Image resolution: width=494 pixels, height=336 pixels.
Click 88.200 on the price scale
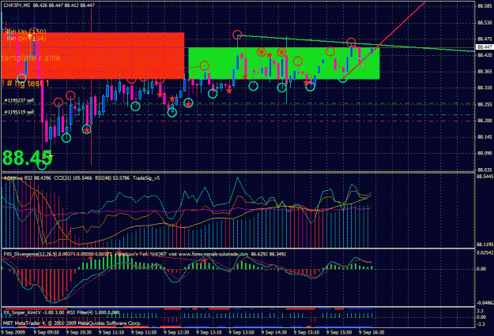tap(485, 121)
